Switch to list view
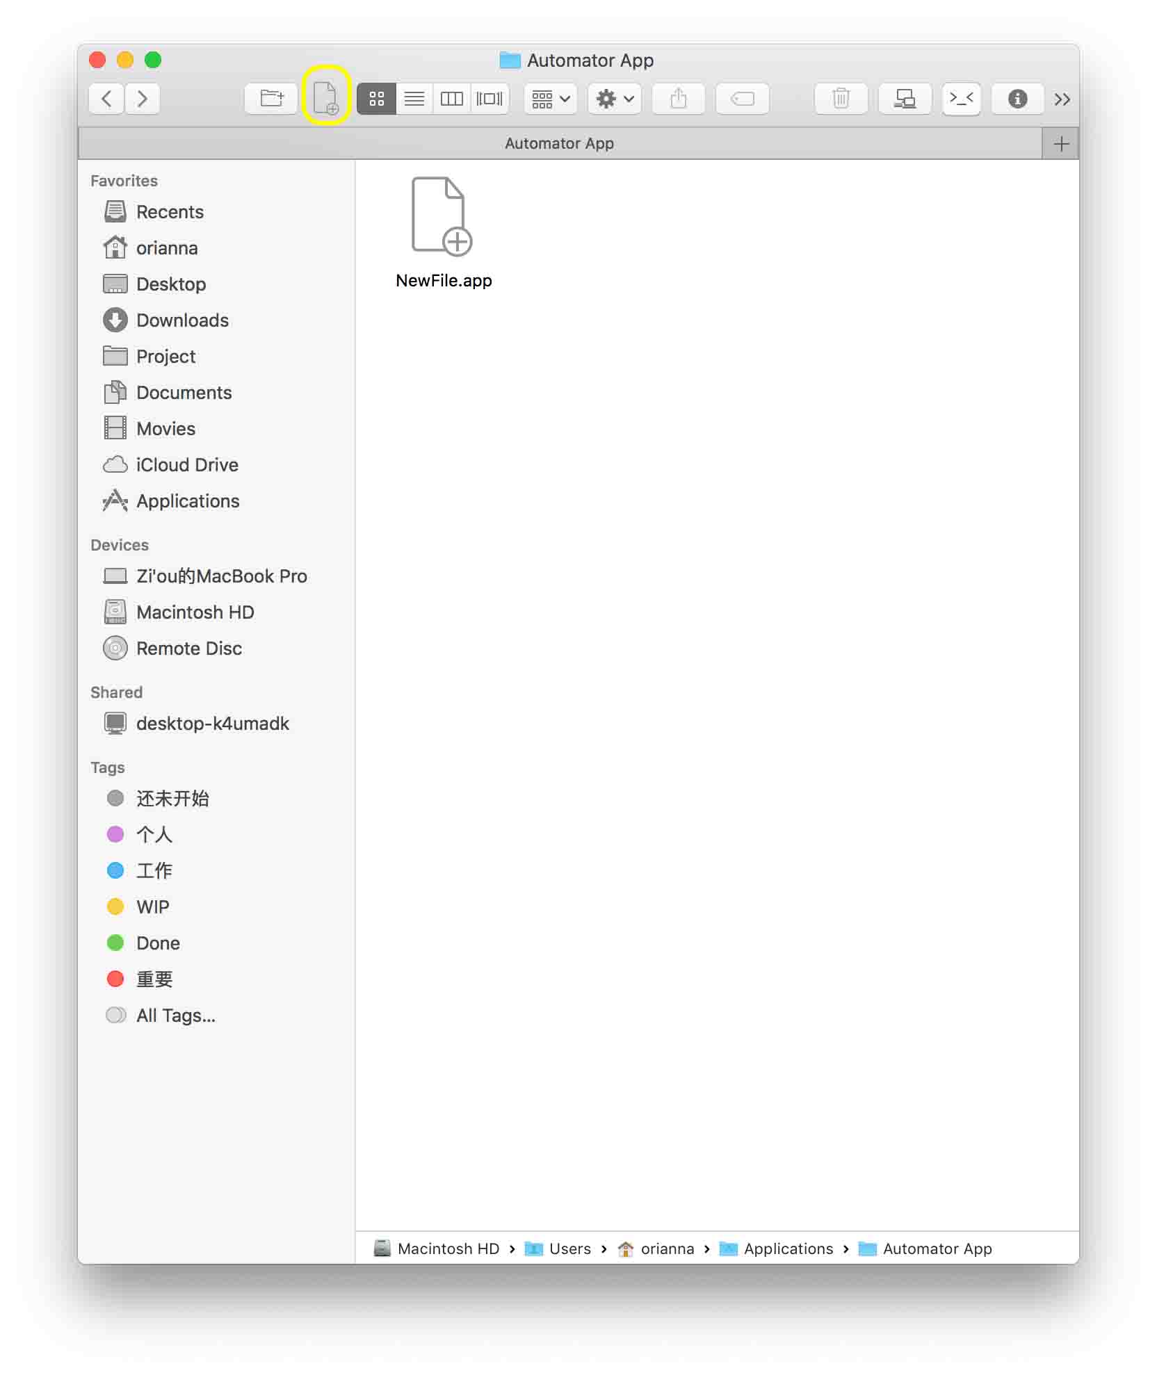Screen dimensions: 1157x1375 pos(414,99)
